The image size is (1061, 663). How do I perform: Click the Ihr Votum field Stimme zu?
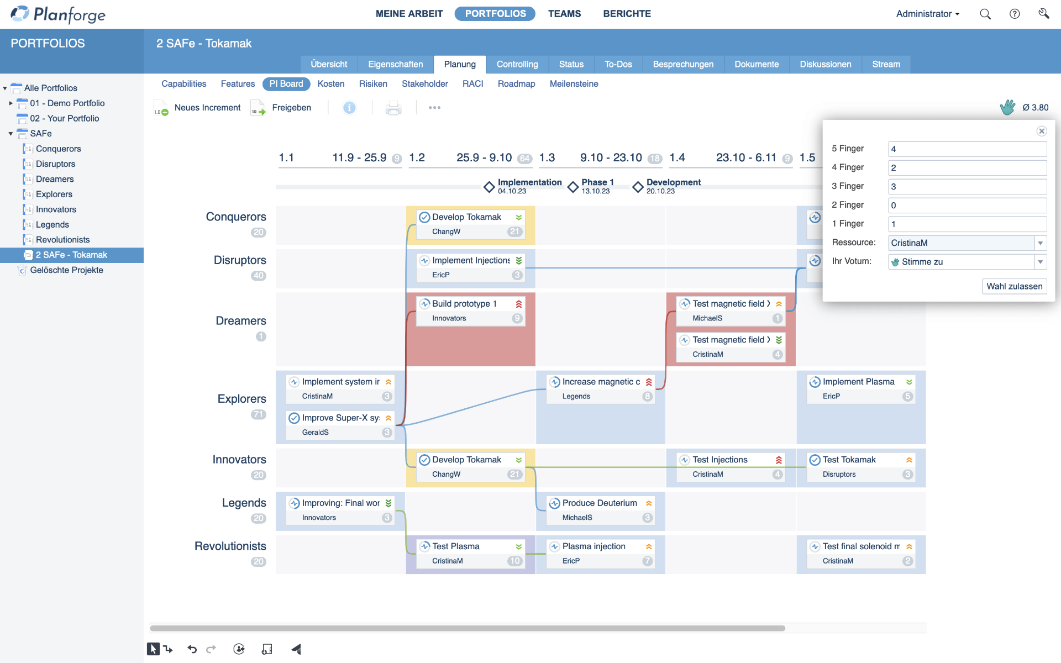click(x=967, y=262)
